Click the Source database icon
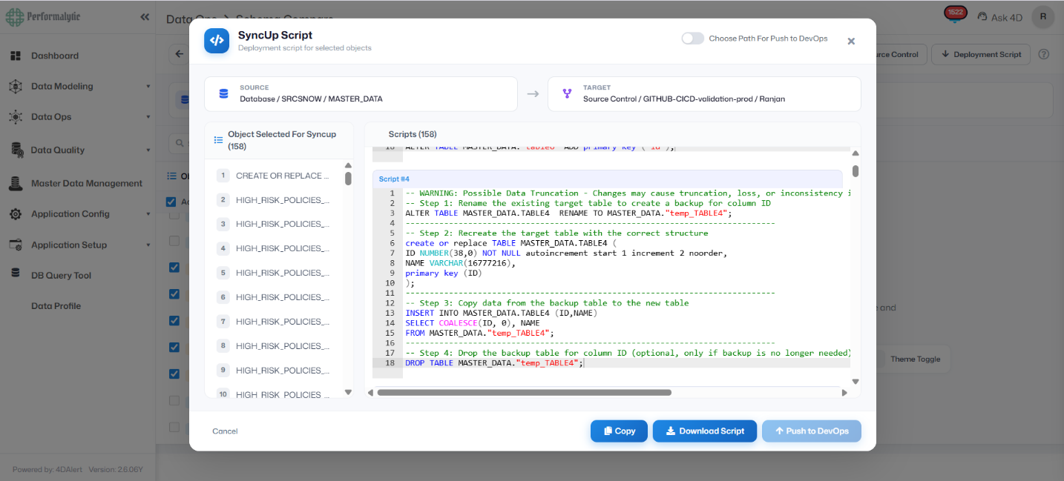 223,94
